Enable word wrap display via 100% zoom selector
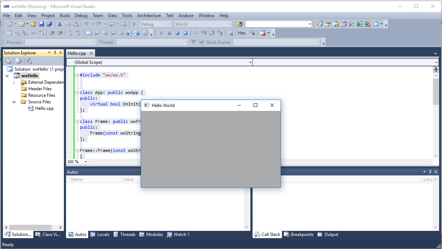The height and width of the screenshot is (249, 442). (77, 162)
